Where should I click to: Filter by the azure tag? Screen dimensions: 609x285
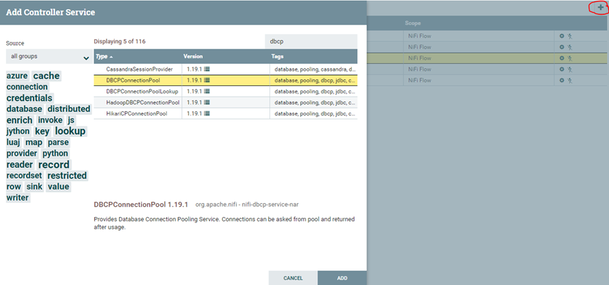(x=17, y=76)
